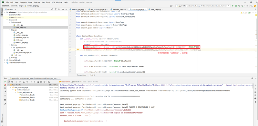Stop the run using Run panel stop square

[x=5, y=96]
